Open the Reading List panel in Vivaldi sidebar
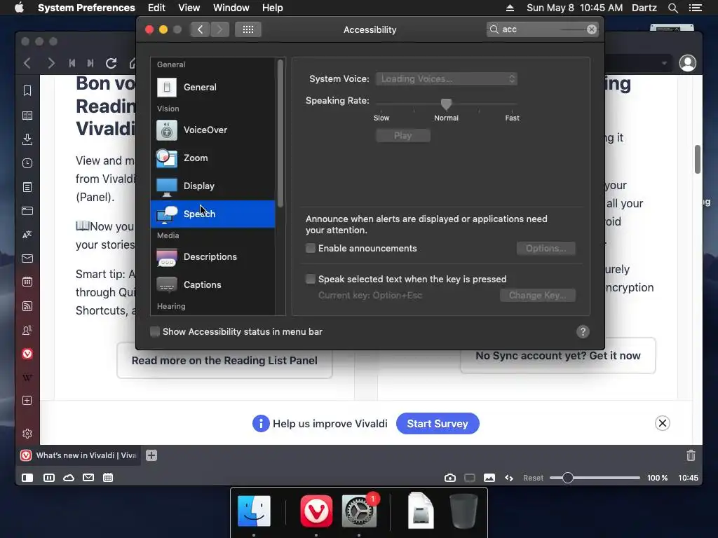 27,116
